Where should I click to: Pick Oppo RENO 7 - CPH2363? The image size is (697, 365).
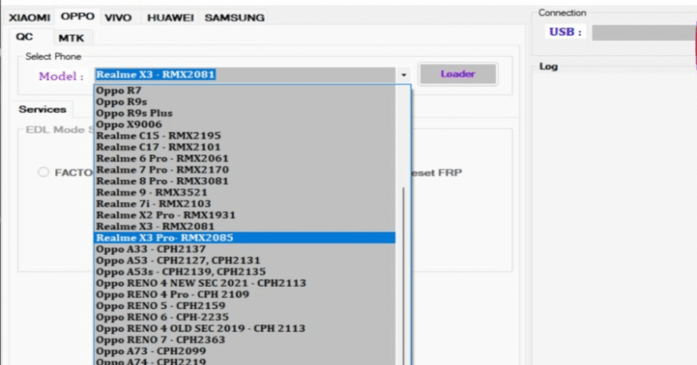coord(245,340)
